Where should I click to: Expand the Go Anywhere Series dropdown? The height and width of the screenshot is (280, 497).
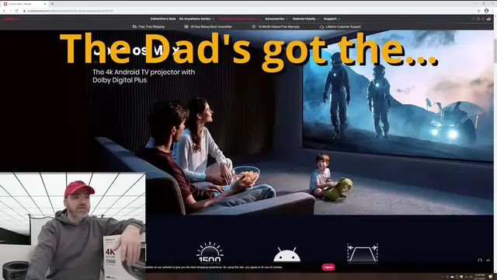click(196, 19)
